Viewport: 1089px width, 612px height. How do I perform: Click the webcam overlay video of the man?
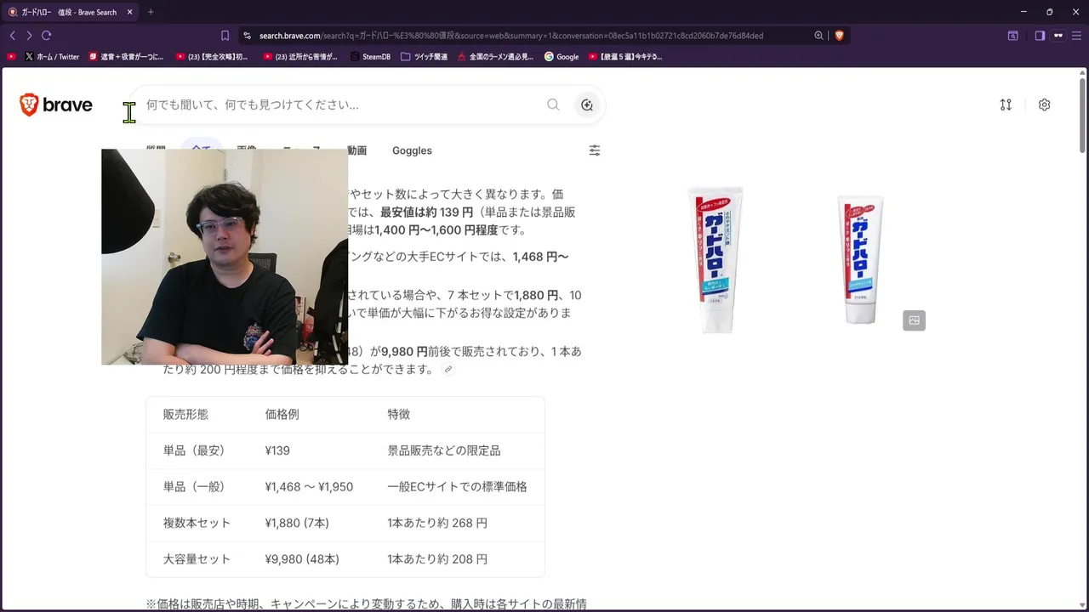[225, 257]
